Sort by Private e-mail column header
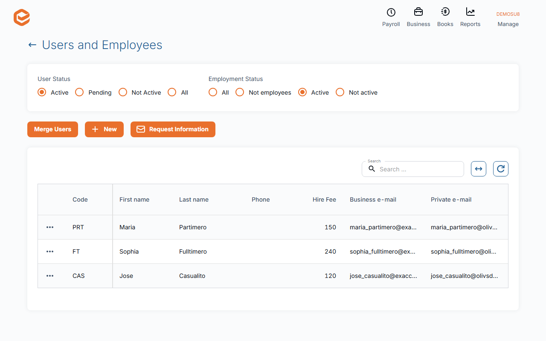Screen dimensions: 546x341 point(451,199)
